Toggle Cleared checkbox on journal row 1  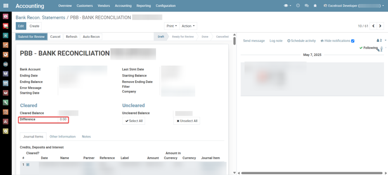coord(28,165)
